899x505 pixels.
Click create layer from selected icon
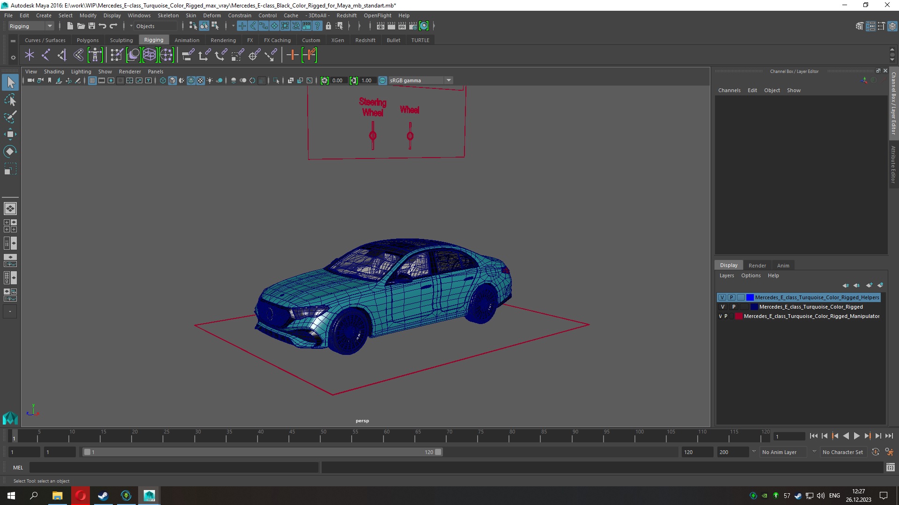pos(880,285)
